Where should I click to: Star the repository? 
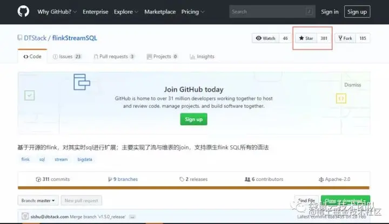(x=306, y=38)
